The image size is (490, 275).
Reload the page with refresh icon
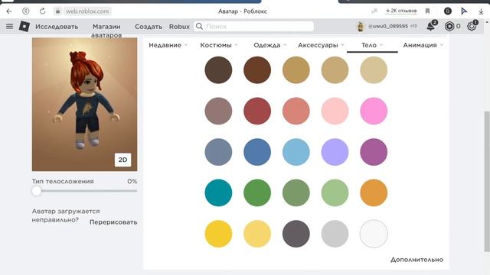tap(43, 11)
